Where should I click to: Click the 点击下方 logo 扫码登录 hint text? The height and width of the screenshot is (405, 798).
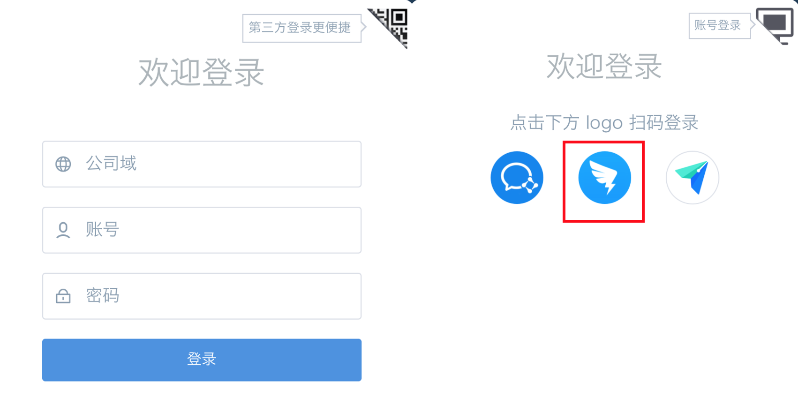coord(604,123)
